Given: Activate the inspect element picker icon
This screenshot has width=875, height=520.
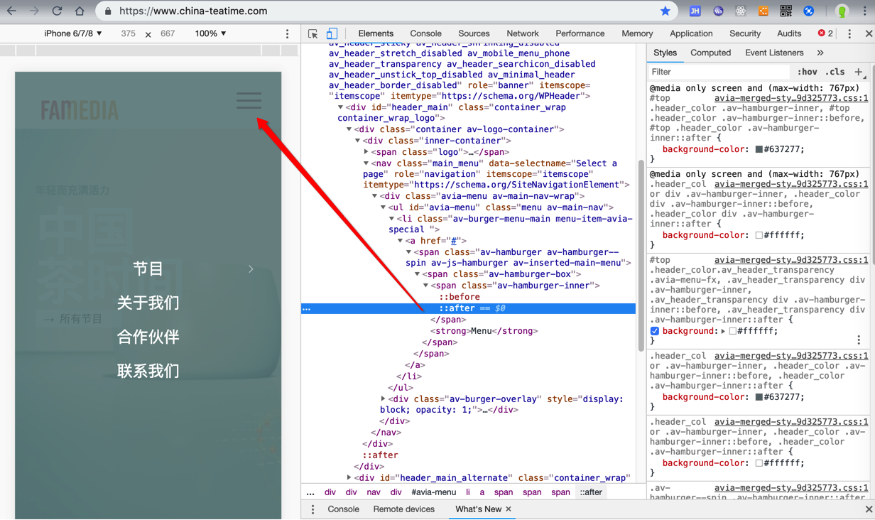Looking at the screenshot, I should coord(313,33).
